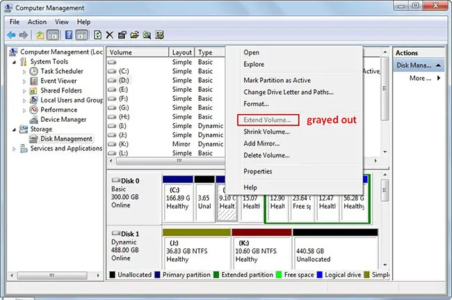This screenshot has width=452, height=300.
Task: Select the (K:) Mirror volume row
Action: point(166,144)
